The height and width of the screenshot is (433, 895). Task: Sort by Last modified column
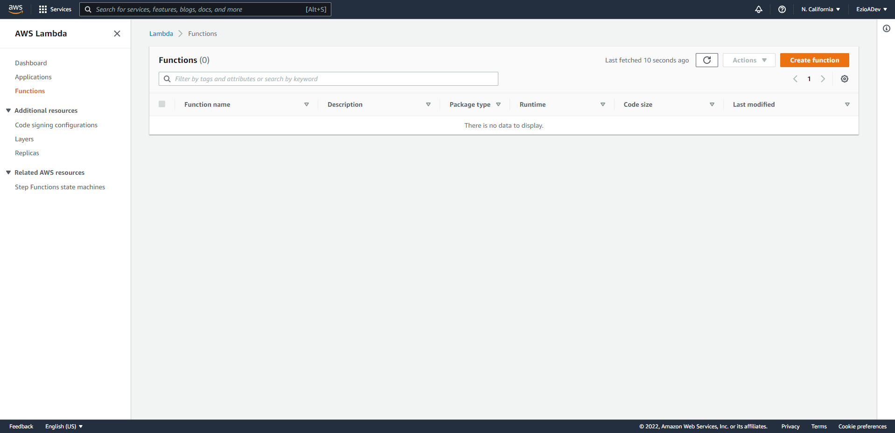(847, 104)
